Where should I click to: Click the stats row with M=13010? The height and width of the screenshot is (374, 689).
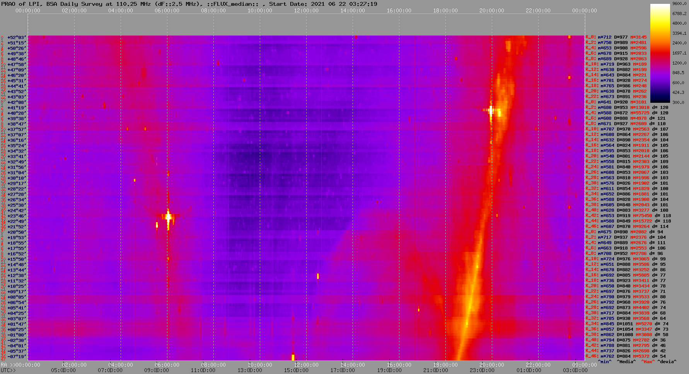click(627, 108)
